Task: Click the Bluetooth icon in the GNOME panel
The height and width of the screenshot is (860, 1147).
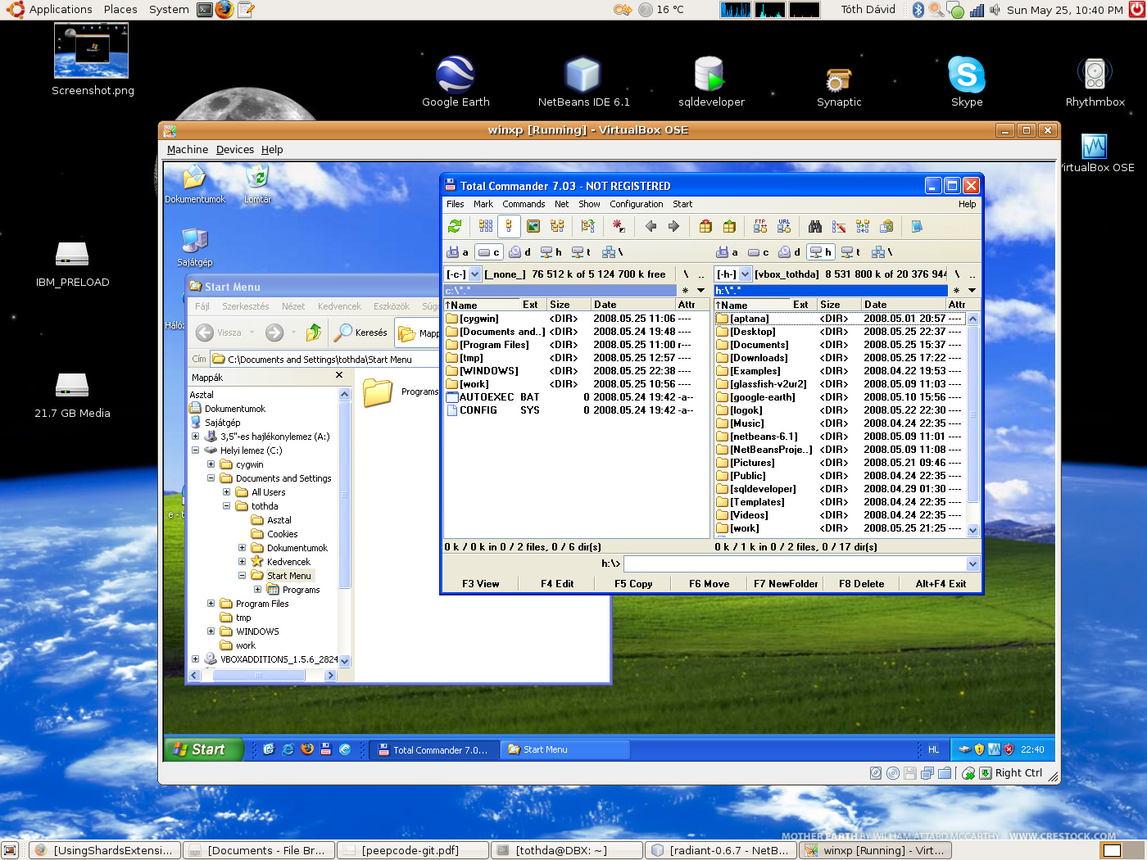Action: coord(918,10)
